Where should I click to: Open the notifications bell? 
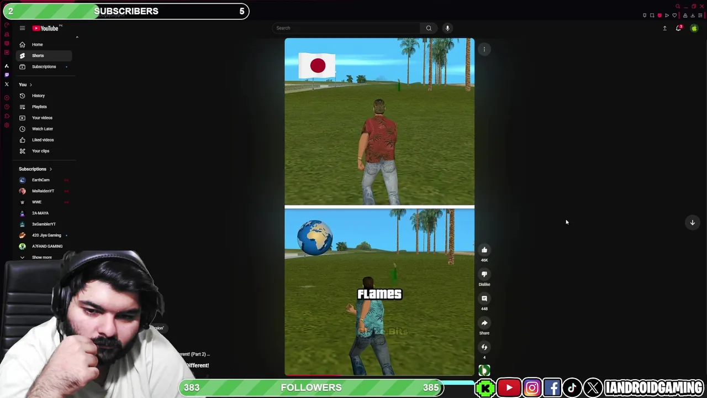tap(678, 28)
